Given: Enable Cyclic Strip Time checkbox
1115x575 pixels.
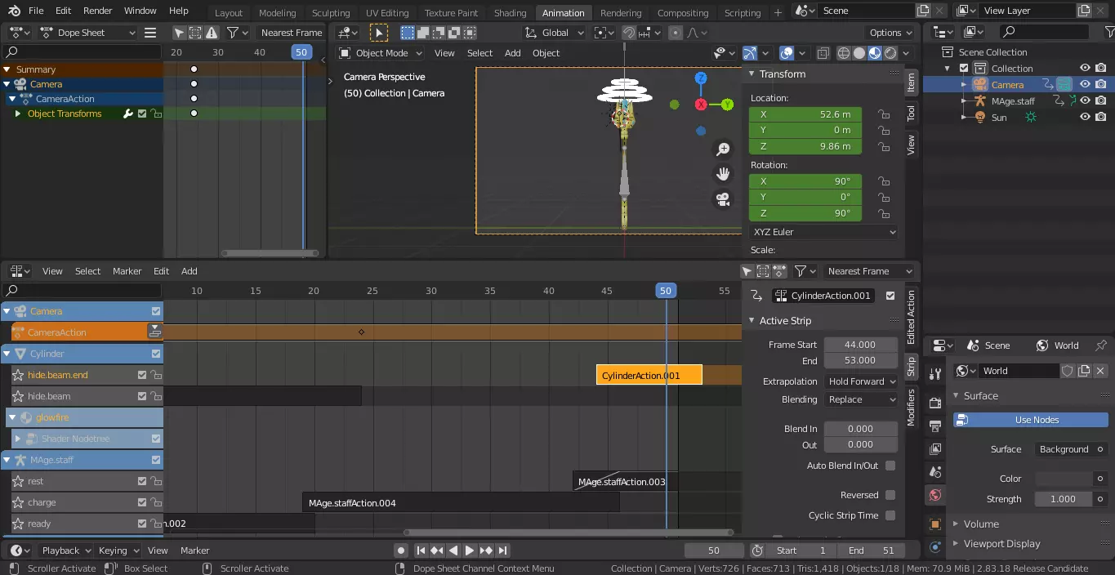Looking at the screenshot, I should pyautogui.click(x=890, y=515).
